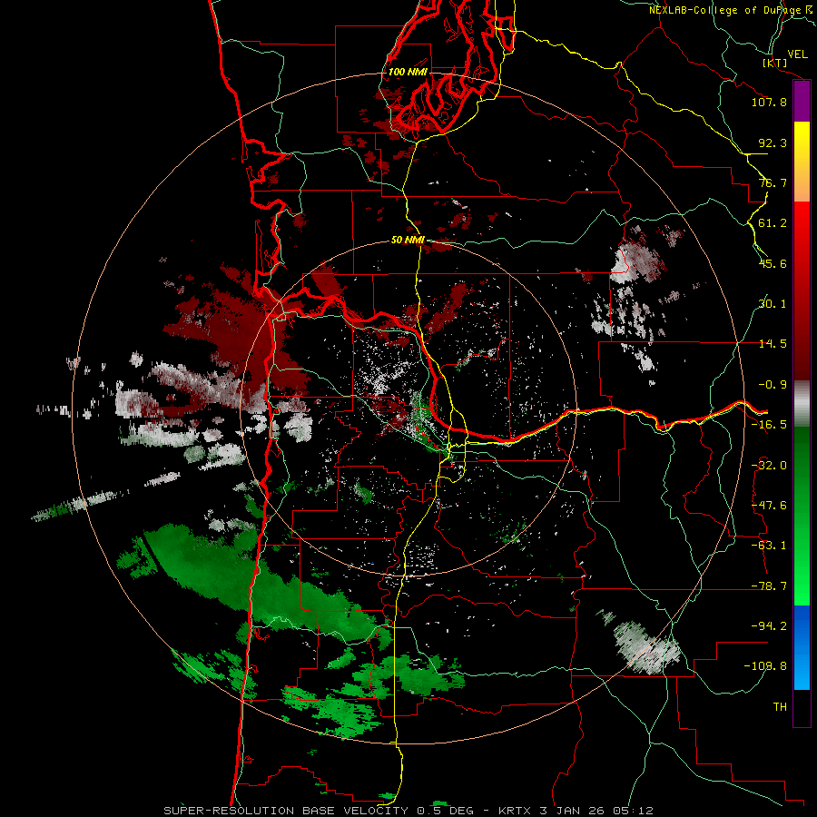Screen dimensions: 817x817
Task: Click the purple segment of the color bar
Action: point(802,102)
